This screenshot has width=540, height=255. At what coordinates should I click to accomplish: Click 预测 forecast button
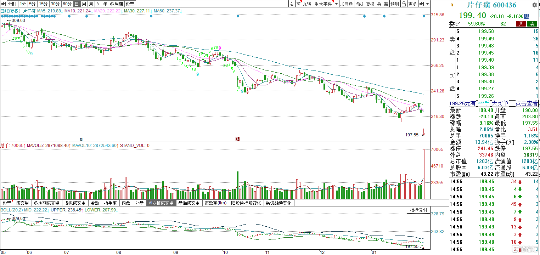pyautogui.click(x=394, y=4)
